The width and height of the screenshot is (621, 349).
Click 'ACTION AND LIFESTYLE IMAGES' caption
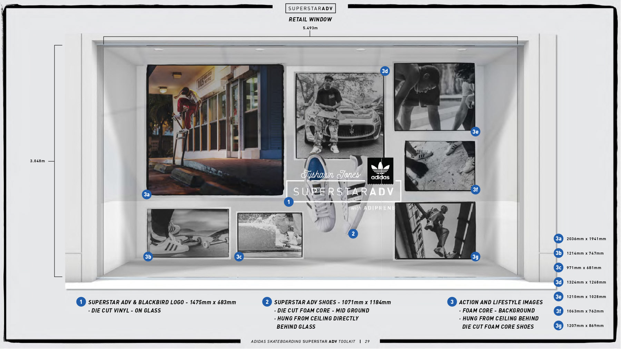click(x=501, y=302)
